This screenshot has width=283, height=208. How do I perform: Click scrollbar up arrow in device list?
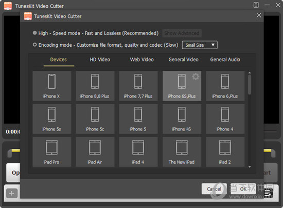pyautogui.click(x=250, y=73)
